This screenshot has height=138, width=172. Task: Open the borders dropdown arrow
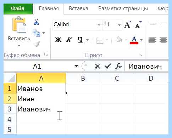pyautogui.click(x=107, y=40)
